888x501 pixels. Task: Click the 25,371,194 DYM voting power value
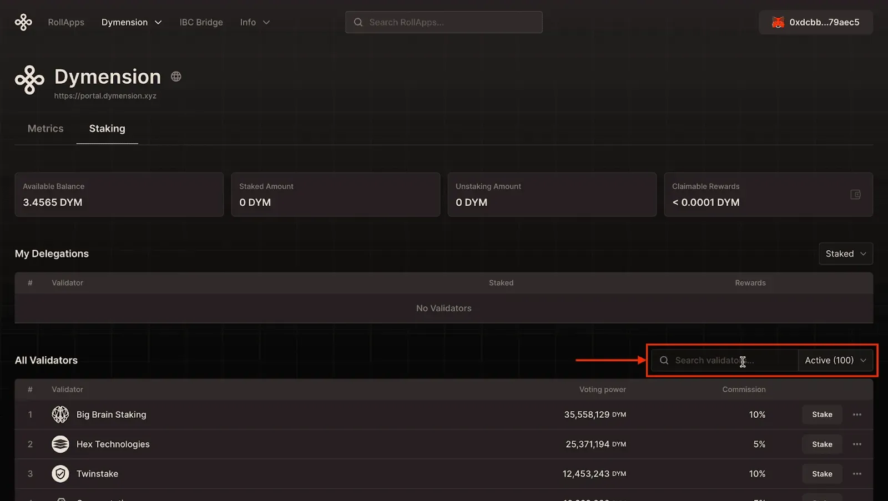coord(596,444)
